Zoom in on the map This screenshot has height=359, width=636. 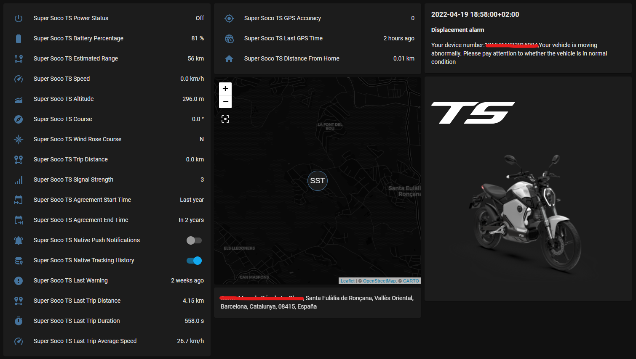tap(225, 89)
